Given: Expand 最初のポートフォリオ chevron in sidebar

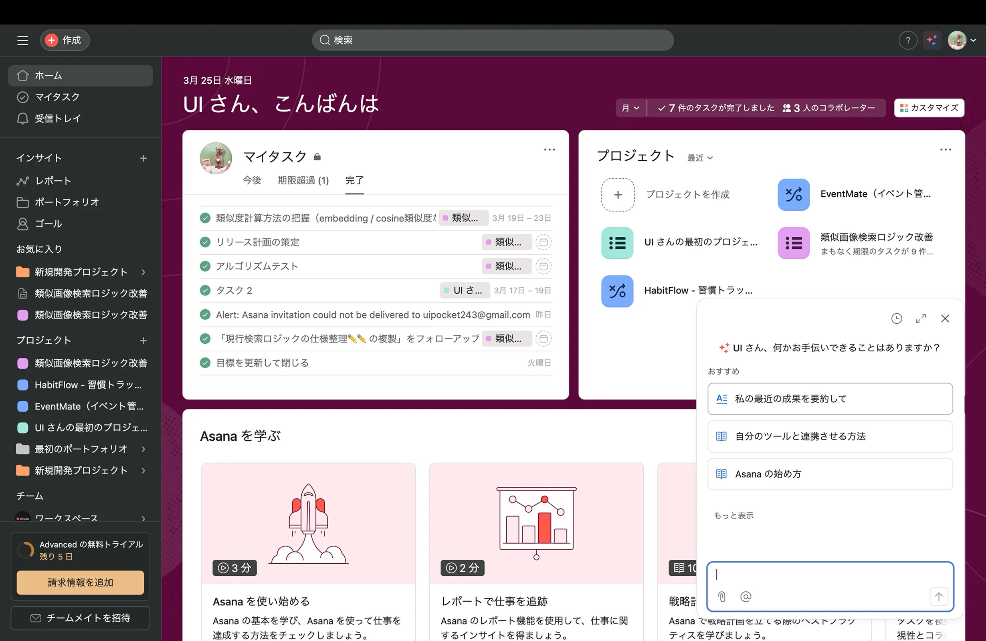Looking at the screenshot, I should tap(143, 449).
